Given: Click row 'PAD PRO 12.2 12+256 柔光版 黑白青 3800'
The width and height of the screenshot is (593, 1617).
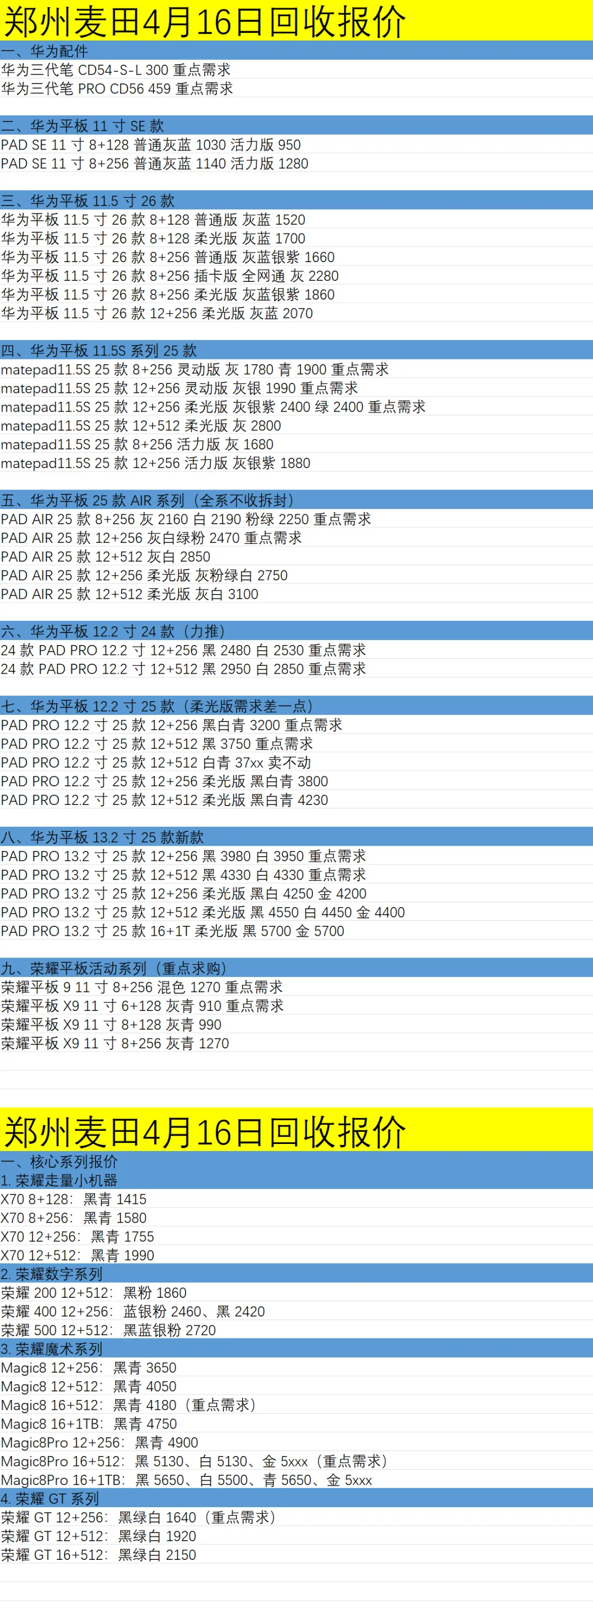Looking at the screenshot, I should [296, 781].
